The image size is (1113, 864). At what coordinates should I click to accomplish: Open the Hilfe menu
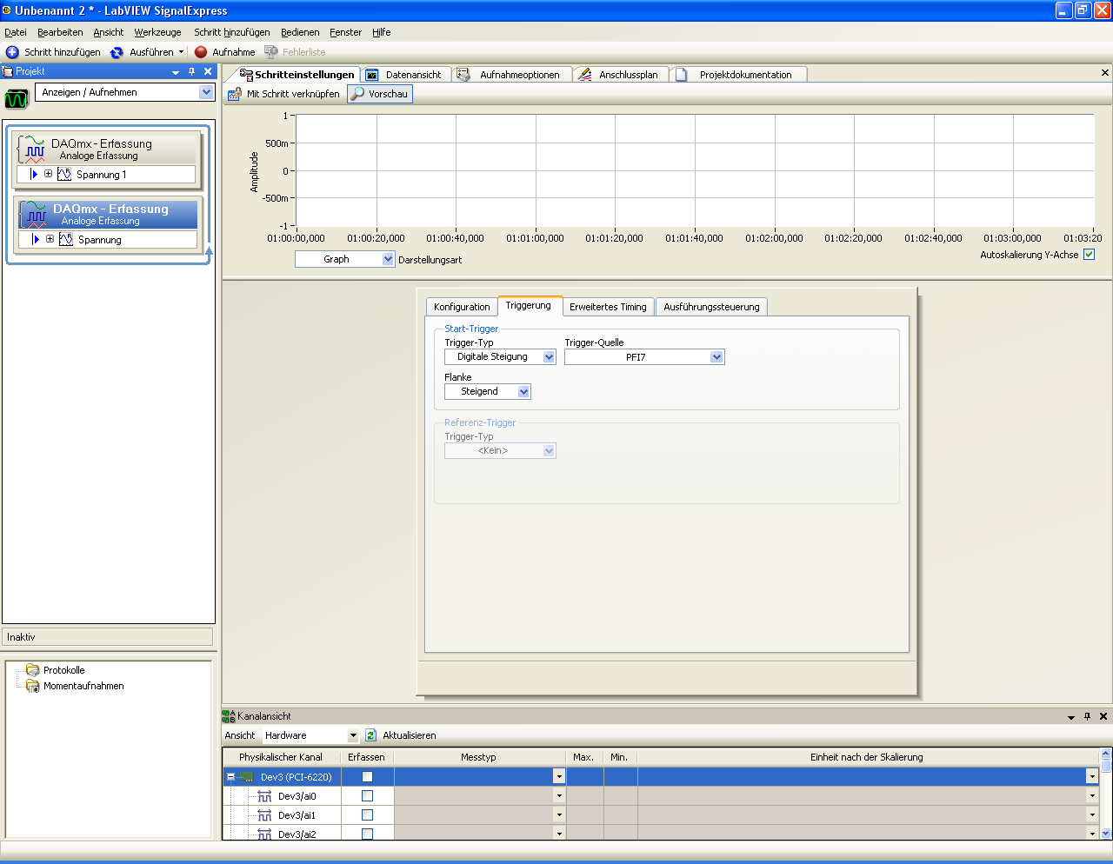click(x=382, y=32)
